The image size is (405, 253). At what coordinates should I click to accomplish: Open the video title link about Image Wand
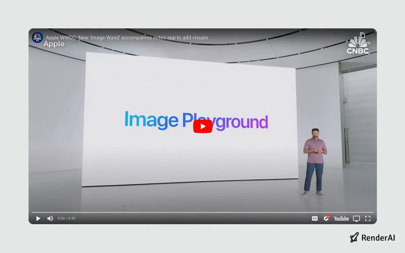pos(127,37)
